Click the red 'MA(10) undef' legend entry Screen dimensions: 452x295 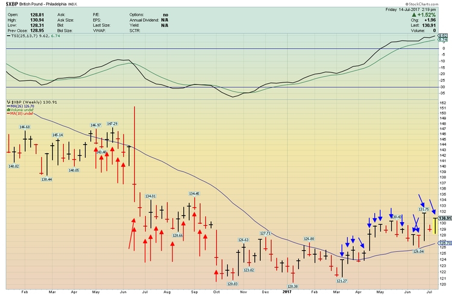20,114
